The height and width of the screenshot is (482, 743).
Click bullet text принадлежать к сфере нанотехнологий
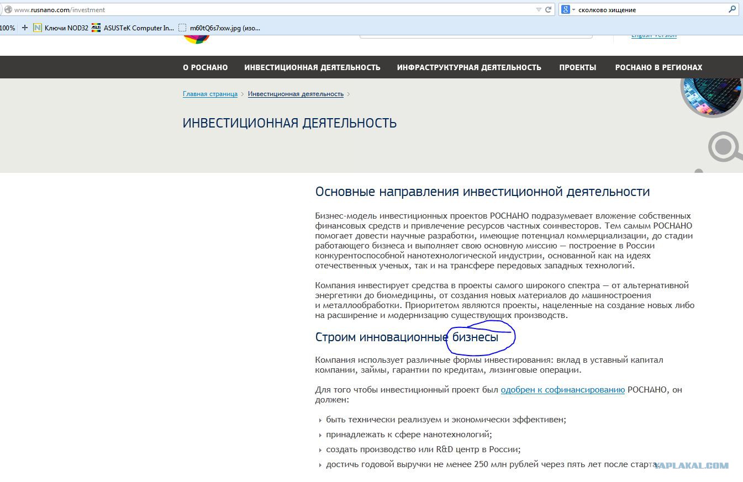(x=409, y=435)
